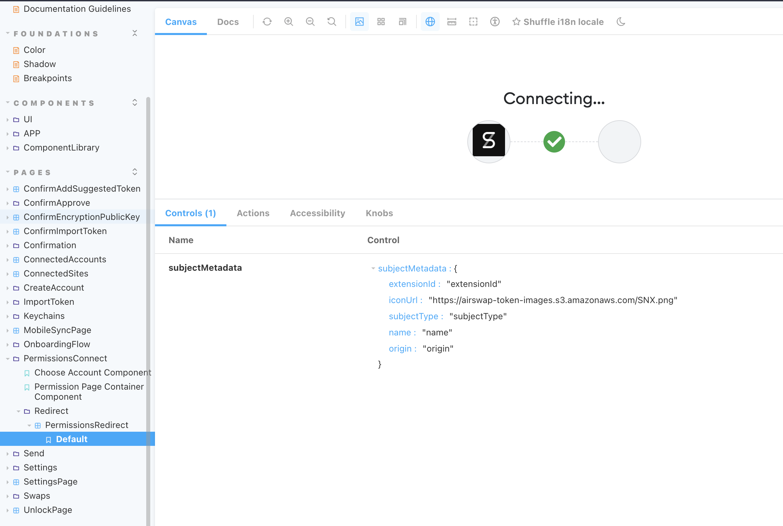This screenshot has height=526, width=783.
Task: Expand the ConnectedAccounts story group
Action: [x=8, y=259]
